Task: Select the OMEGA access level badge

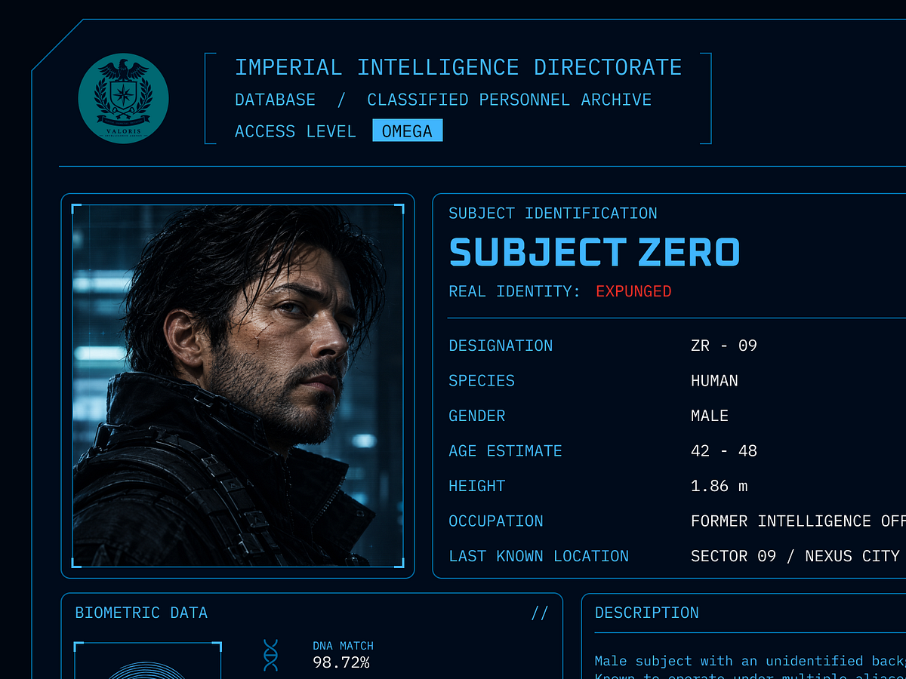Action: (x=407, y=131)
